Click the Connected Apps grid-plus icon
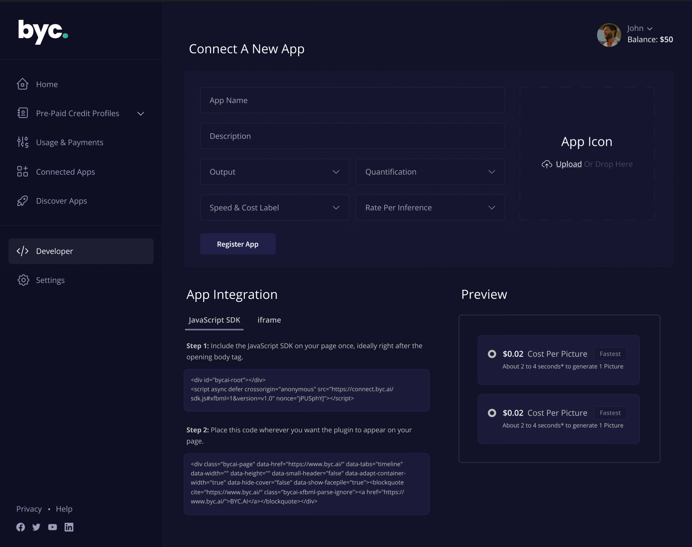Image resolution: width=692 pixels, height=547 pixels. pyautogui.click(x=23, y=171)
